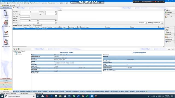Click the first icon above the reservation tree

tap(14, 49)
